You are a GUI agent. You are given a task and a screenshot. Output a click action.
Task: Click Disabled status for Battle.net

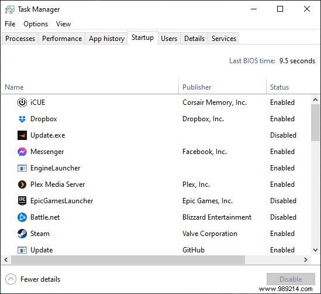283,217
